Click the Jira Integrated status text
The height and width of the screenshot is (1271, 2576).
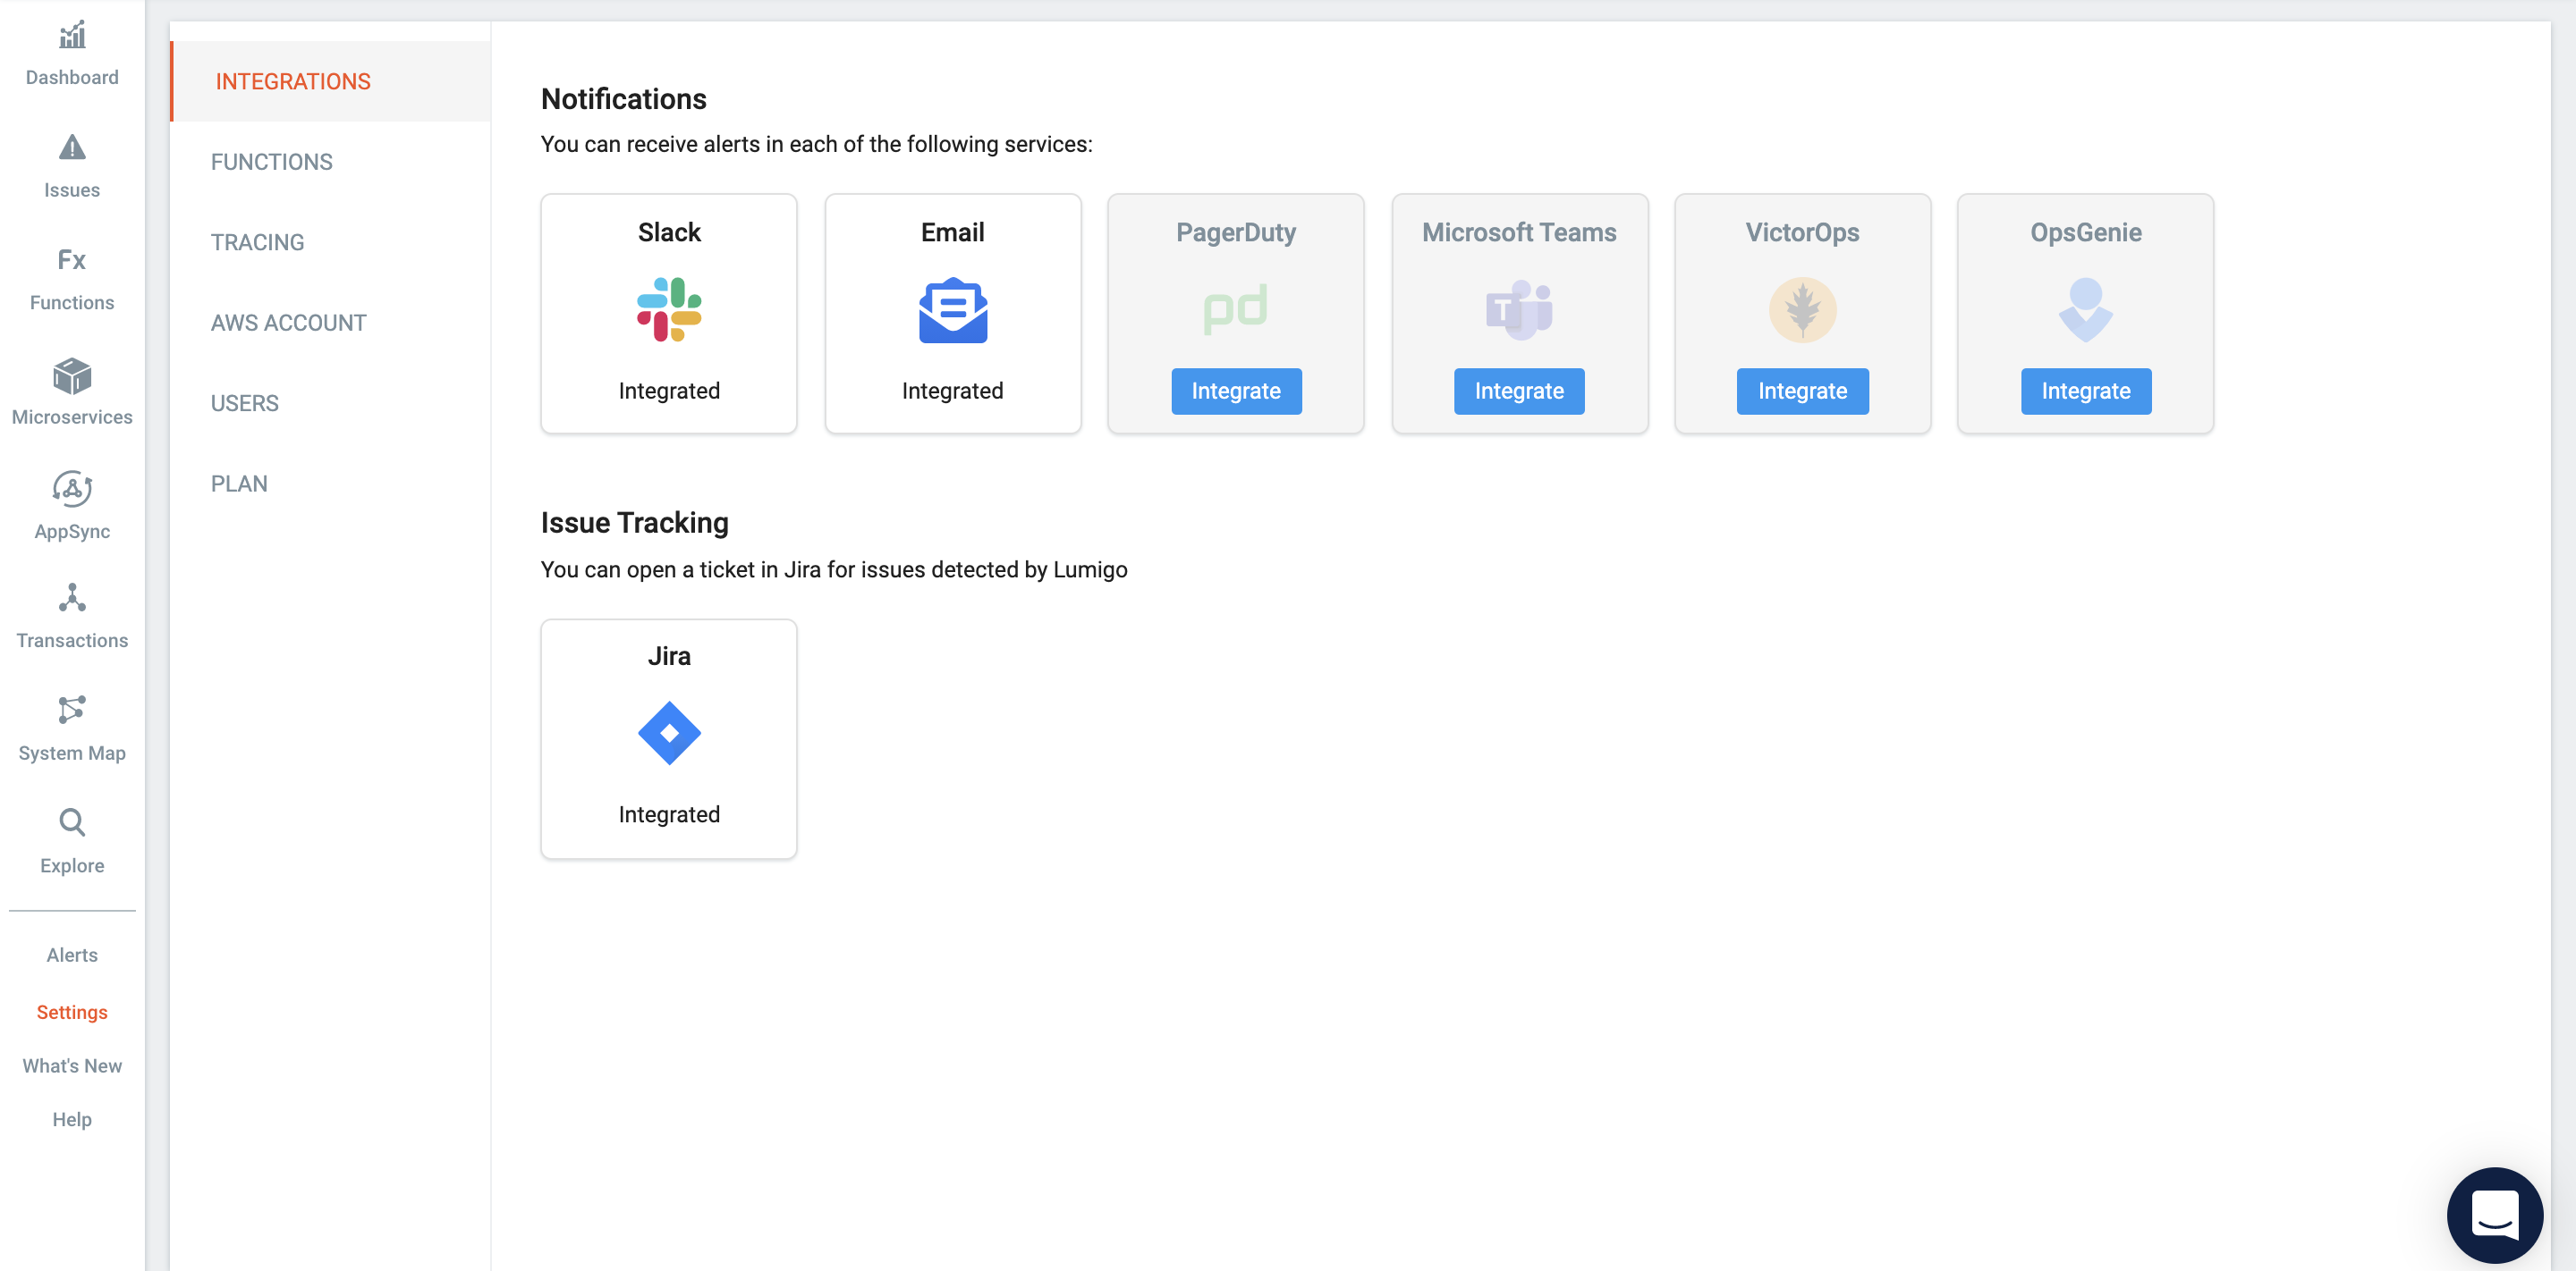point(669,814)
